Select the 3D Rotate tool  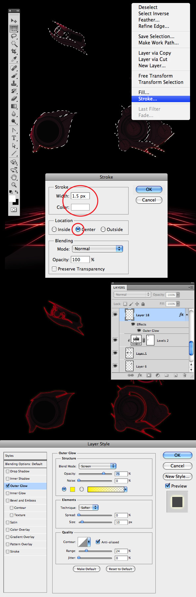coord(14,162)
